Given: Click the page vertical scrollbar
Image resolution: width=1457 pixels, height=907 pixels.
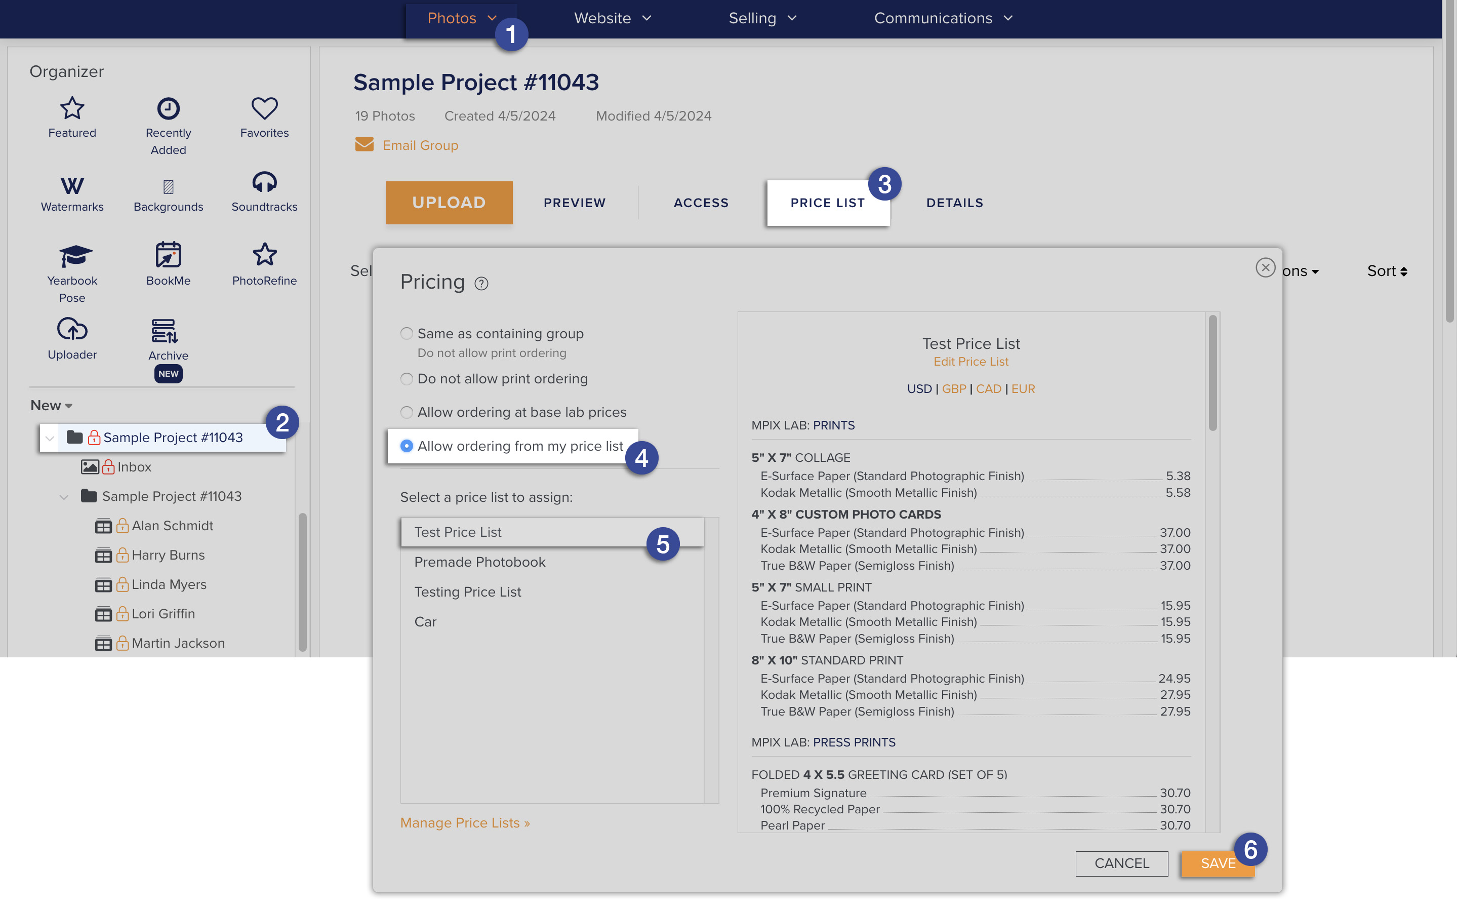Looking at the screenshot, I should pyautogui.click(x=1449, y=162).
